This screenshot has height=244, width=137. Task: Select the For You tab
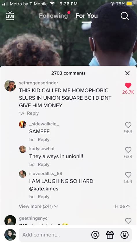pyautogui.click(x=87, y=16)
